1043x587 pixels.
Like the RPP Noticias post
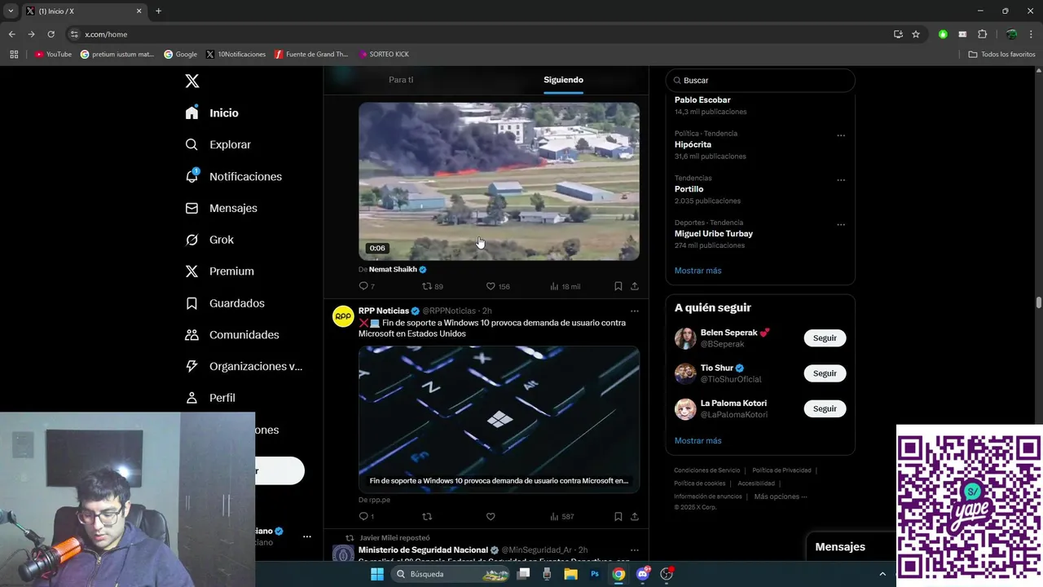point(491,516)
